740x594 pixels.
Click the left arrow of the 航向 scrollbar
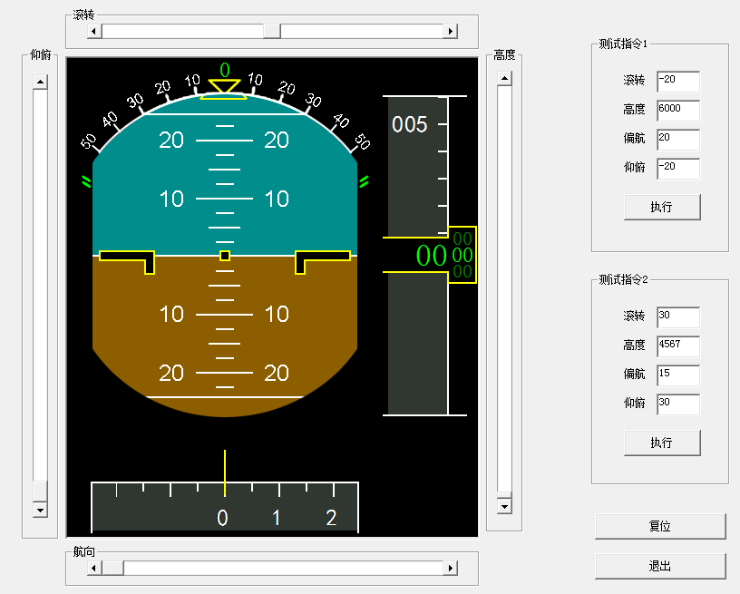pyautogui.click(x=94, y=568)
